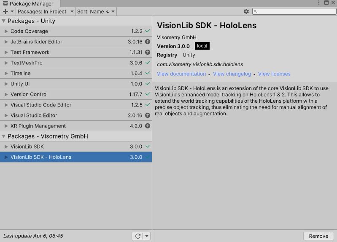Click the Version 3.0.0 label
Image resolution: width=337 pixels, height=242 pixels.
pos(173,46)
